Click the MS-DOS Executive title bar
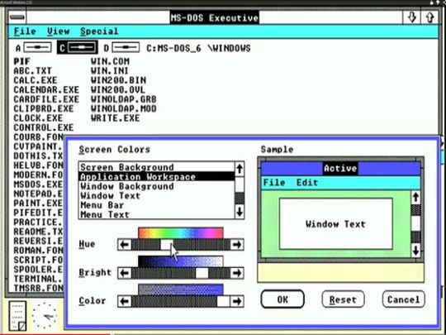The width and height of the screenshot is (446, 335). point(215,17)
